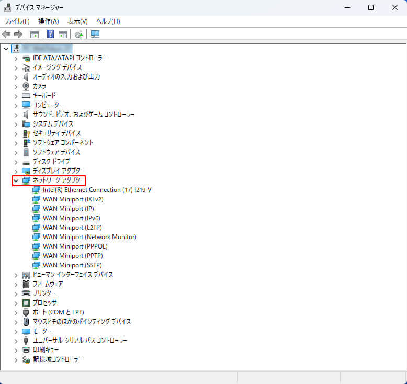The width and height of the screenshot is (407, 384).
Task: Click the カメラ category icon
Action: click(x=26, y=86)
